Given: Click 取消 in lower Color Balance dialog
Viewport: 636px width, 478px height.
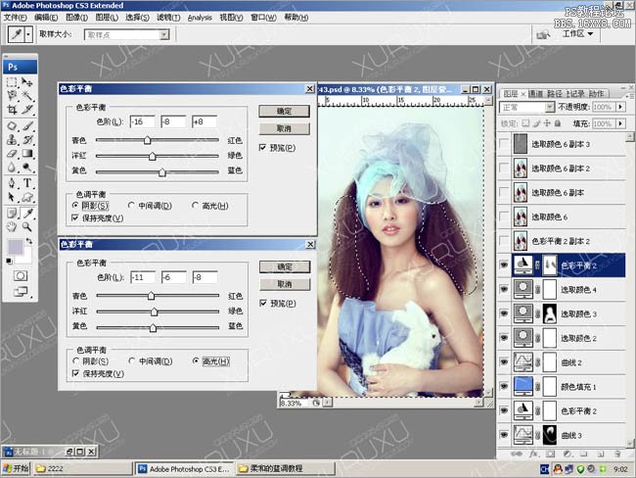Looking at the screenshot, I should point(285,284).
